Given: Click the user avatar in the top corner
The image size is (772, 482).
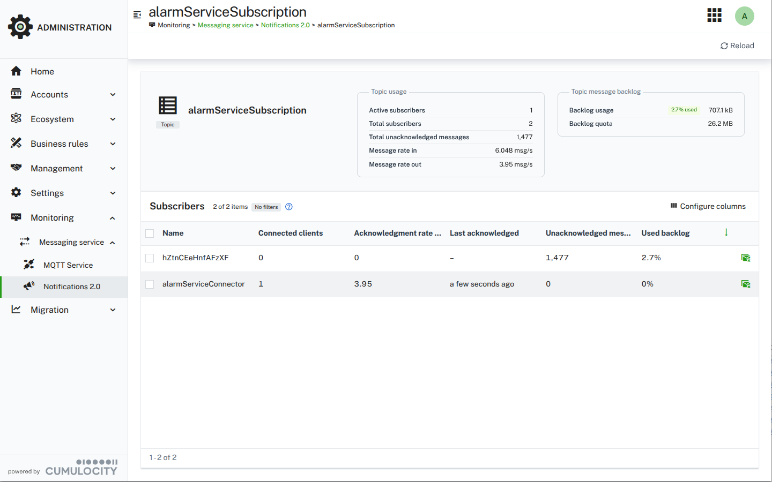Looking at the screenshot, I should (x=745, y=16).
